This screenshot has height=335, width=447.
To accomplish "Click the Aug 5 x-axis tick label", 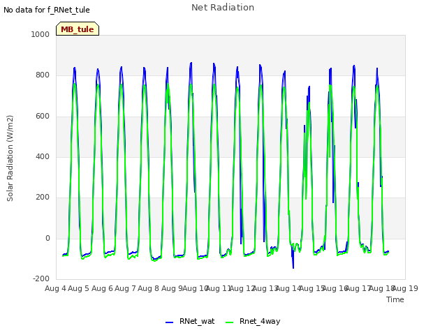I will [79, 288].
